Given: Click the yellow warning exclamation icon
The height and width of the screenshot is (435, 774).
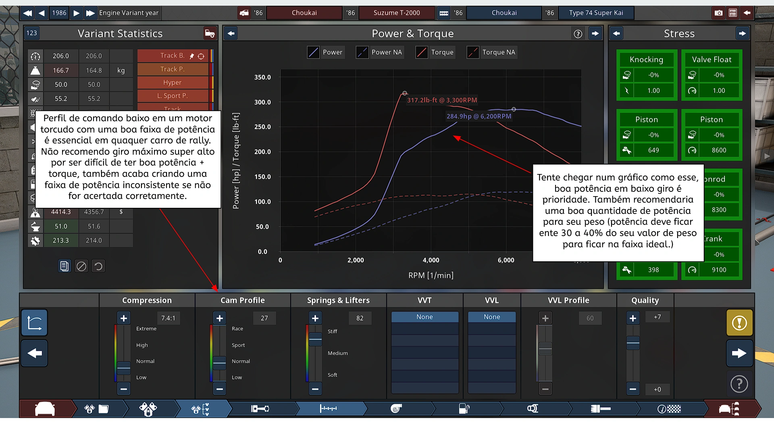Looking at the screenshot, I should [x=739, y=323].
